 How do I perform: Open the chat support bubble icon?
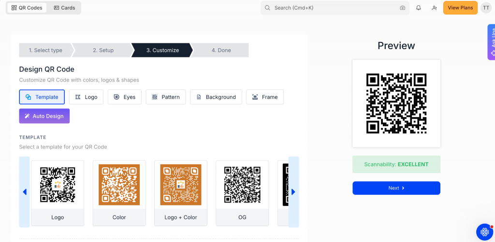(484, 232)
